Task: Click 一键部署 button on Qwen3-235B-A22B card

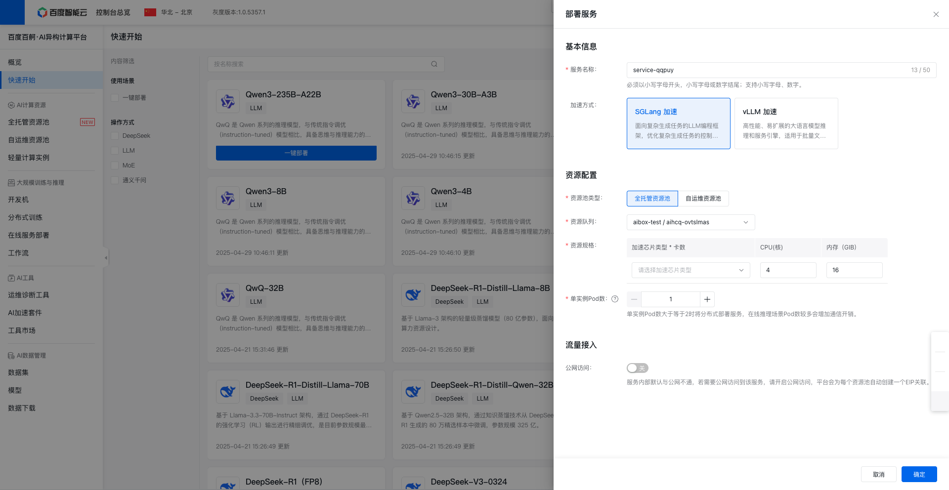Action: [x=296, y=153]
